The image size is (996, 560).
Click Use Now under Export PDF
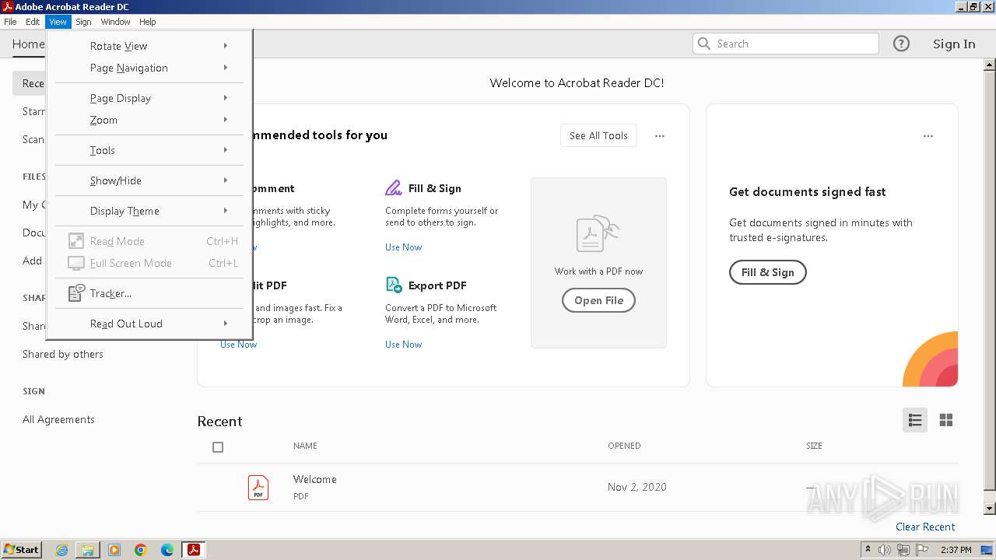click(404, 345)
